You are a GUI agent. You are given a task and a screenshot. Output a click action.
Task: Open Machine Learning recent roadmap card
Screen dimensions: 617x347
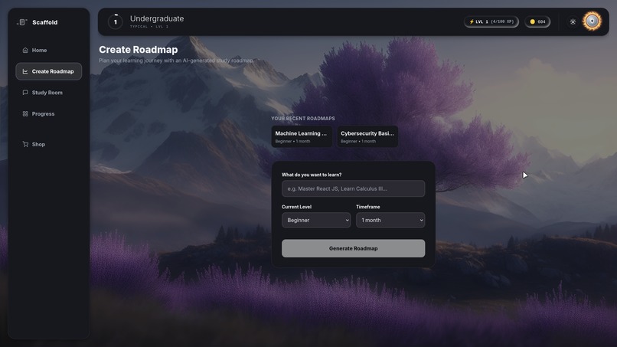pos(302,136)
